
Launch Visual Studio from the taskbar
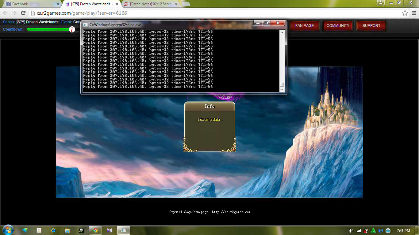(110, 230)
